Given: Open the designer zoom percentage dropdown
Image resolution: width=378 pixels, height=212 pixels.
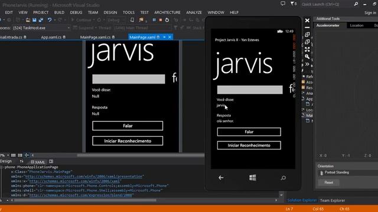Looking at the screenshot, I should [8, 155].
